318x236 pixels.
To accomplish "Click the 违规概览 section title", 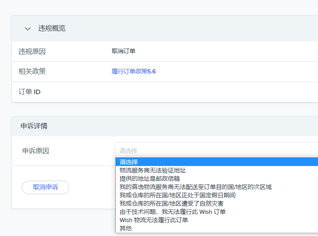I will [x=52, y=28].
